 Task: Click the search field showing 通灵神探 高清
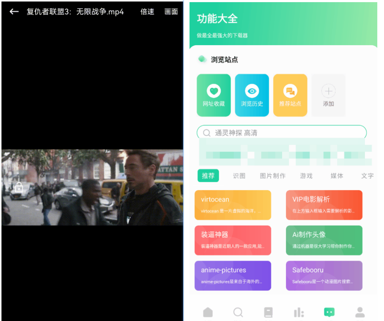282,133
